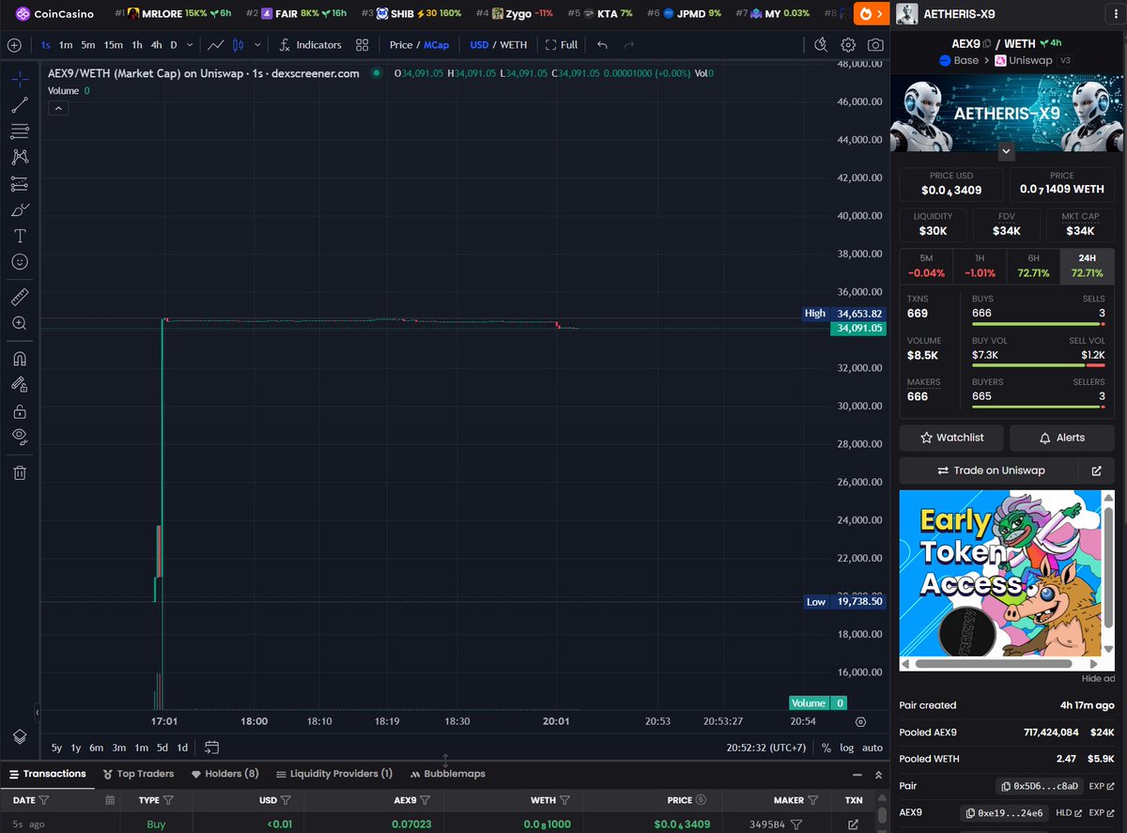Open the Top Traders tab
The image size is (1127, 833).
[138, 774]
